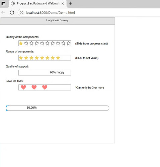The image size is (160, 167).
Task: View site information icon in address bar
Action: (x=21, y=13)
